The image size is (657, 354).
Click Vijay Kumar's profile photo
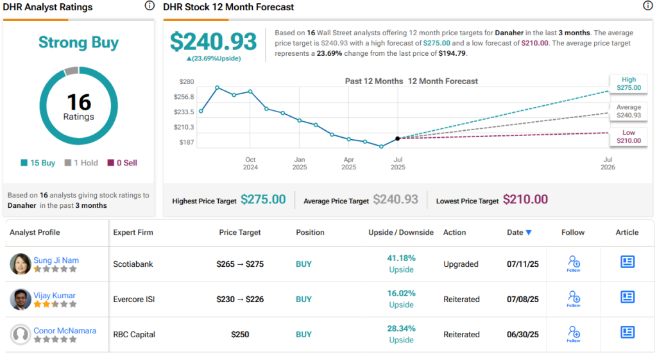tap(21, 299)
